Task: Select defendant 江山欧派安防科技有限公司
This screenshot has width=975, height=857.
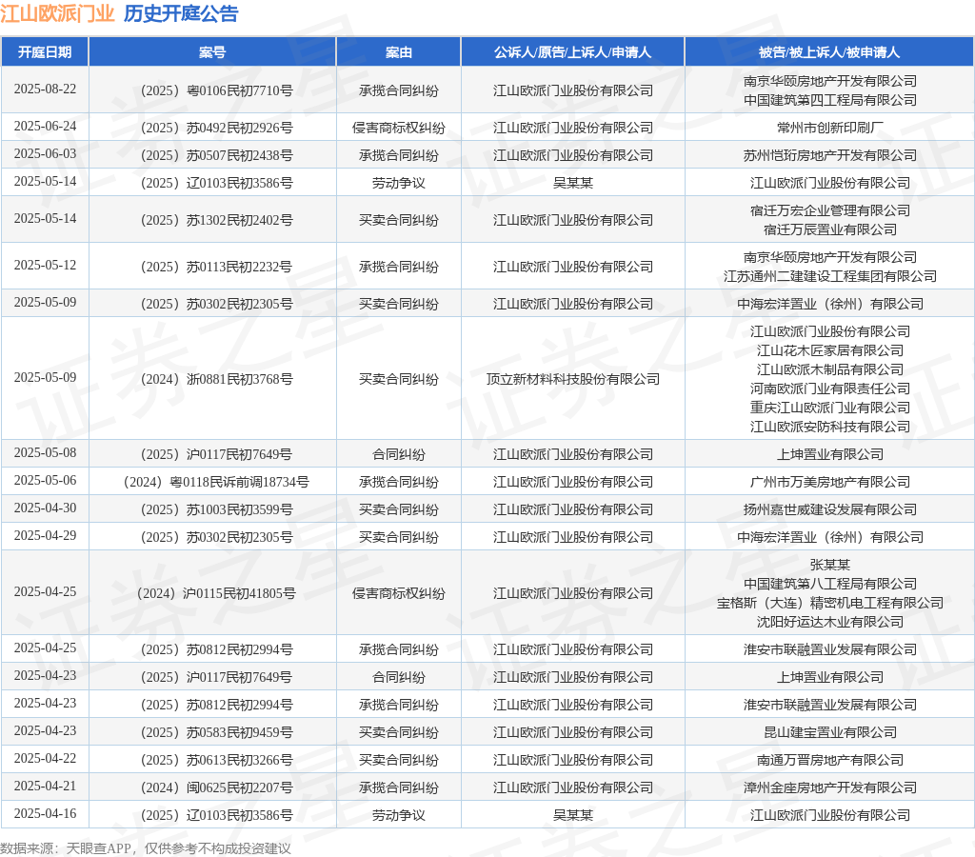Action: [830, 428]
